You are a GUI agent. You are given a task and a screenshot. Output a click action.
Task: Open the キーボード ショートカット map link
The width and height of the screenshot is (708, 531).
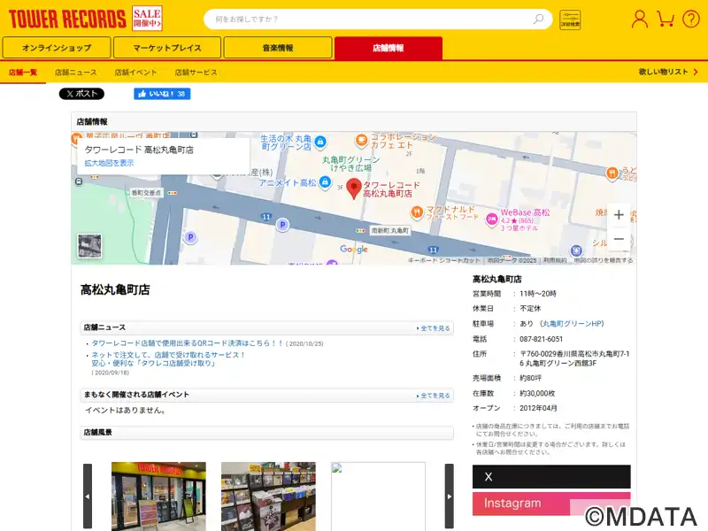444,260
